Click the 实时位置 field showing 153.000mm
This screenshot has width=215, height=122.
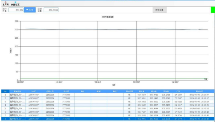51,10
